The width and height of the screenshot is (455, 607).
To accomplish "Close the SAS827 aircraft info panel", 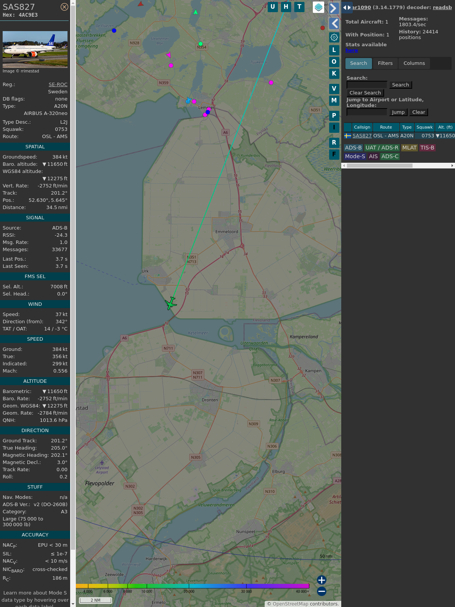I will point(64,7).
